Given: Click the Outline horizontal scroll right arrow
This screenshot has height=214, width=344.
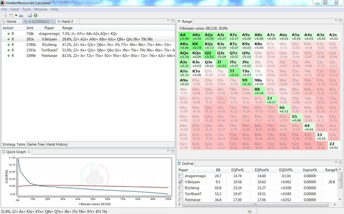Looking at the screenshot, I should pos(335,204).
